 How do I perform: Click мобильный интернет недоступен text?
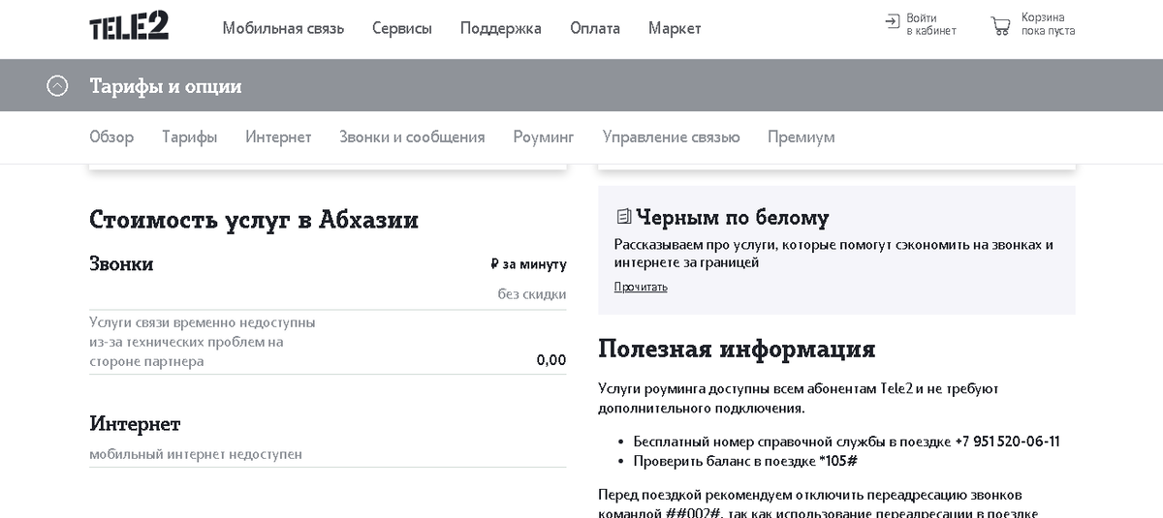[x=196, y=454]
